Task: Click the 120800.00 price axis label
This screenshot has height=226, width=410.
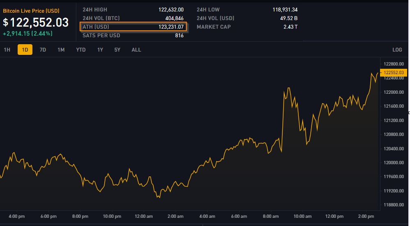Action: click(394, 134)
